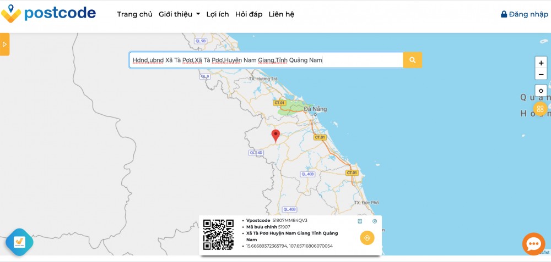This screenshot has height=262, width=551.
Task: Expand the left yellow side panel arrow
Action: pos(4,44)
